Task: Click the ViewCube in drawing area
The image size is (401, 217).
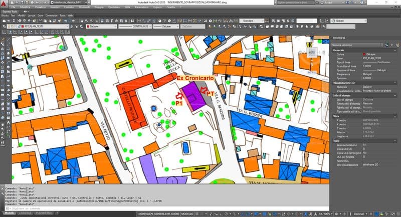Action: (311, 52)
